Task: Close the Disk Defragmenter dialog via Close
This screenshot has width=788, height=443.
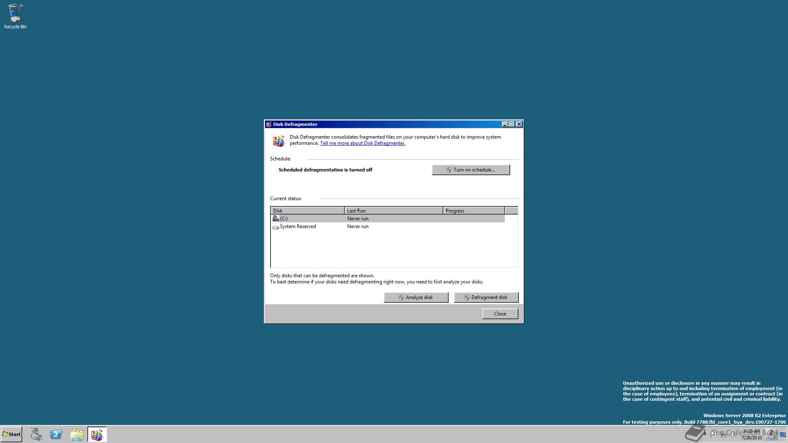Action: [500, 314]
